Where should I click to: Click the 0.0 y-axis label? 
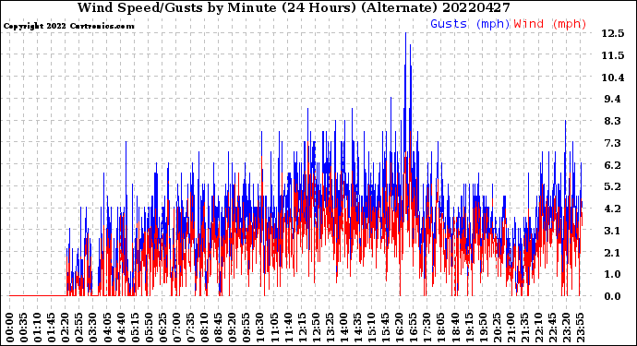pyautogui.click(x=613, y=296)
